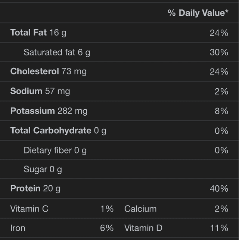Screen dimensions: 239x240
Task: Click the 24% value beside Total Fat
Action: [x=219, y=33]
